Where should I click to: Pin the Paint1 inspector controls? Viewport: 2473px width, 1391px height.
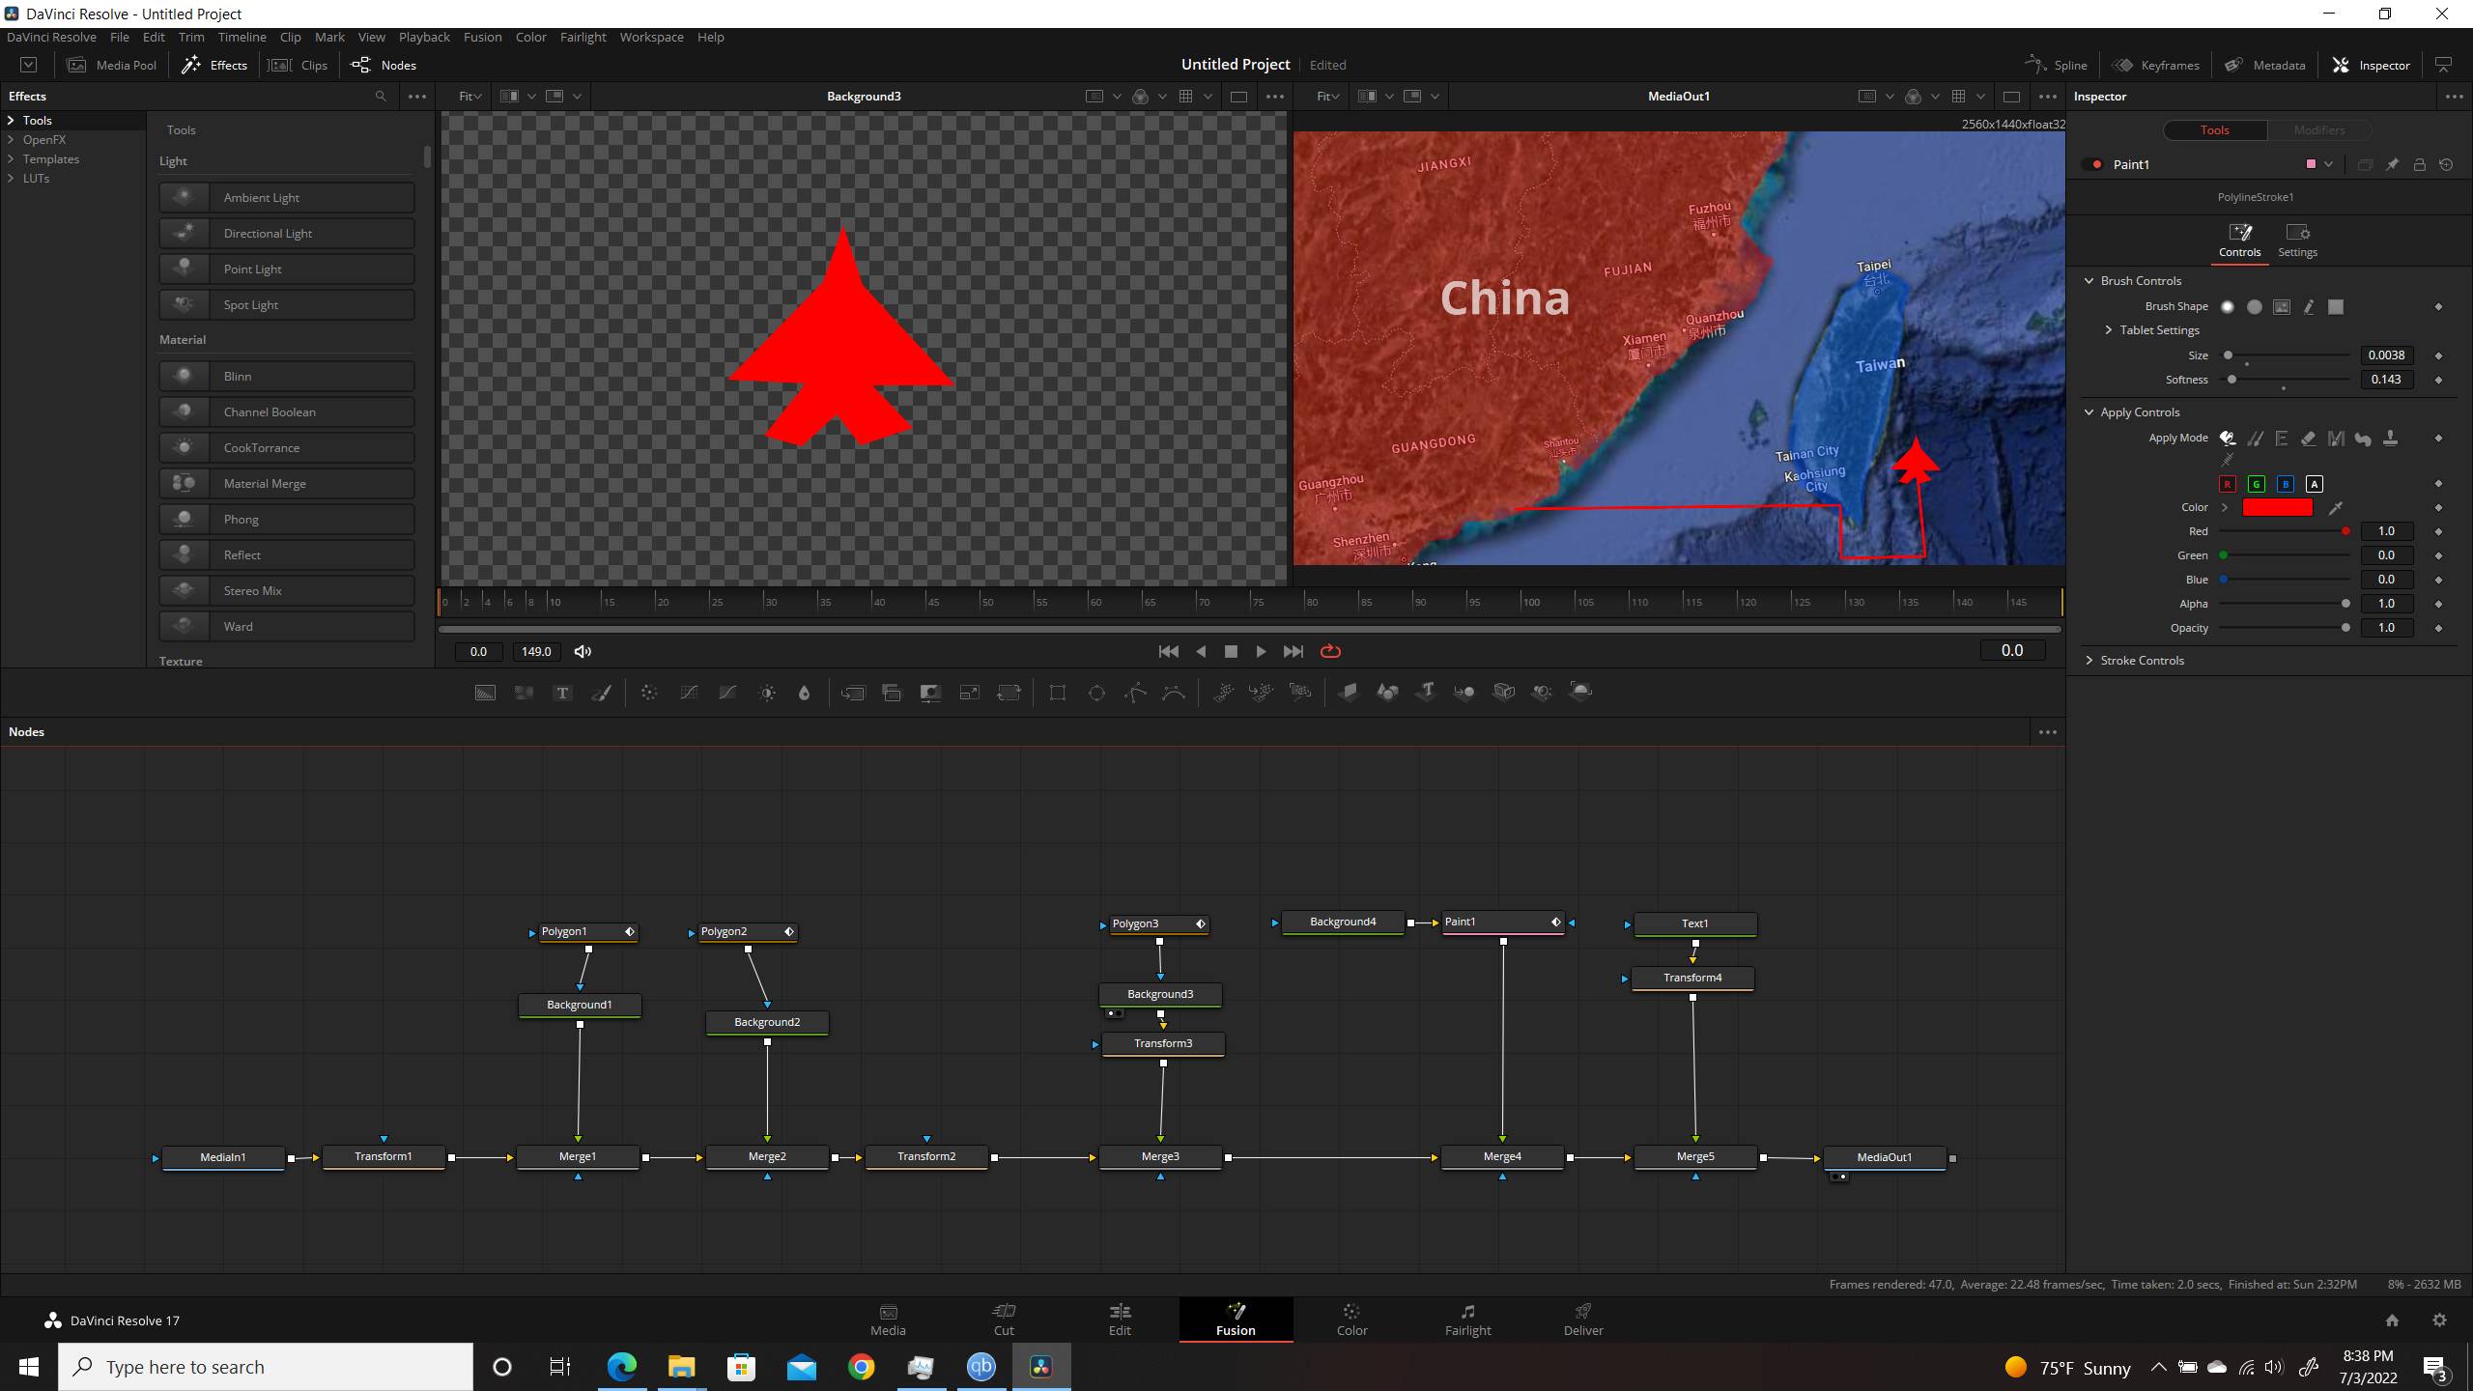pyautogui.click(x=2392, y=164)
